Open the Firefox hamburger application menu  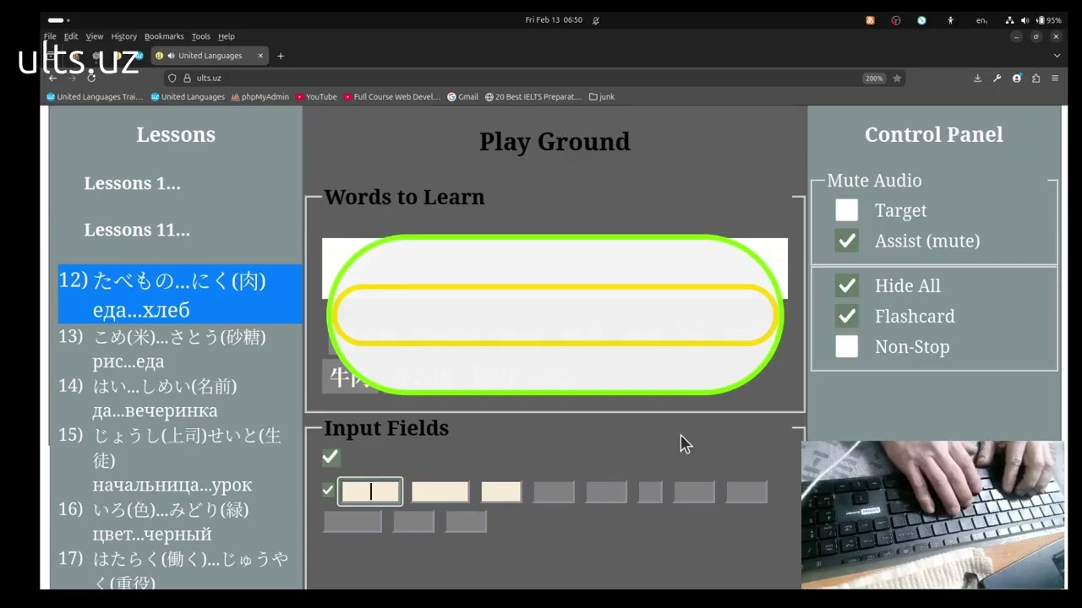coord(1055,78)
